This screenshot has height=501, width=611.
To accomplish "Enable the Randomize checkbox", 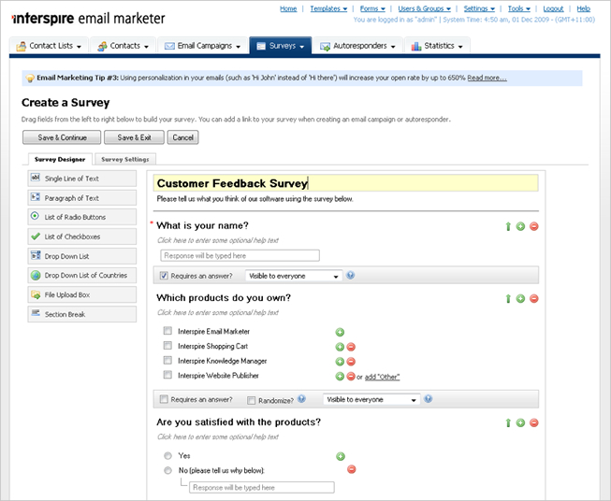I will pyautogui.click(x=252, y=400).
